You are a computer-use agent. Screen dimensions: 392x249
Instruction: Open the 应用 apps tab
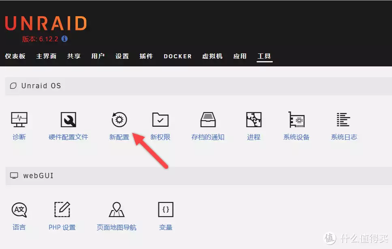(x=240, y=56)
